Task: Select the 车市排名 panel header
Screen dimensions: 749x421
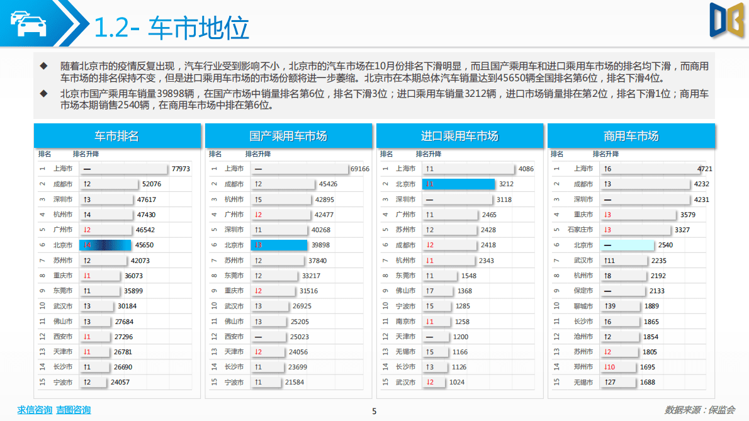Action: [x=116, y=135]
